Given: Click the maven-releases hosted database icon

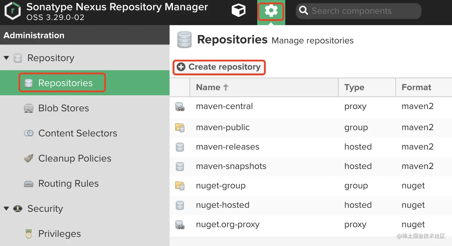Looking at the screenshot, I should click(180, 147).
